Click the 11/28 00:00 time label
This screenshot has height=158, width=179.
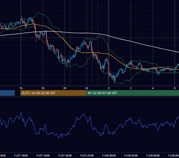coord(109,155)
